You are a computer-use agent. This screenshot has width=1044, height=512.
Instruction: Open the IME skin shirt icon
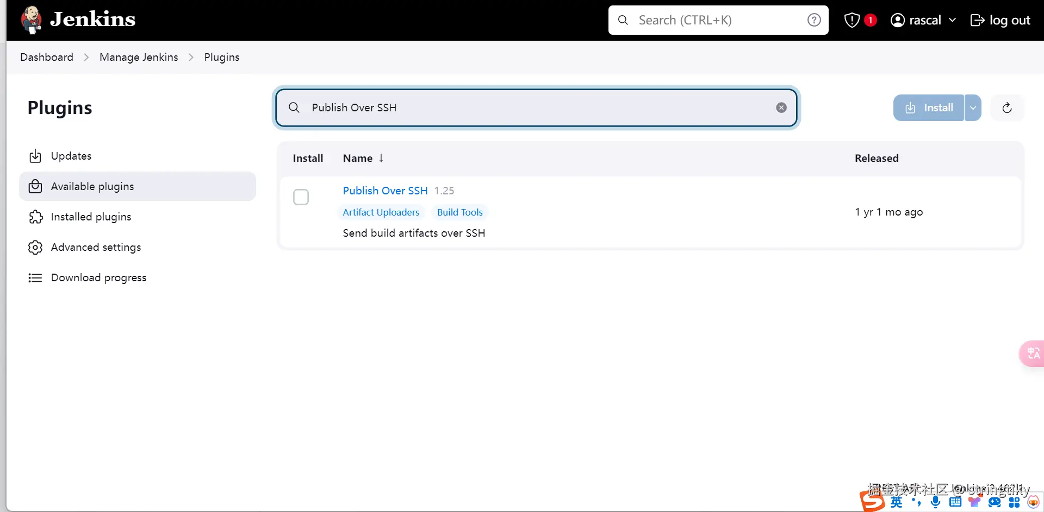pyautogui.click(x=975, y=502)
